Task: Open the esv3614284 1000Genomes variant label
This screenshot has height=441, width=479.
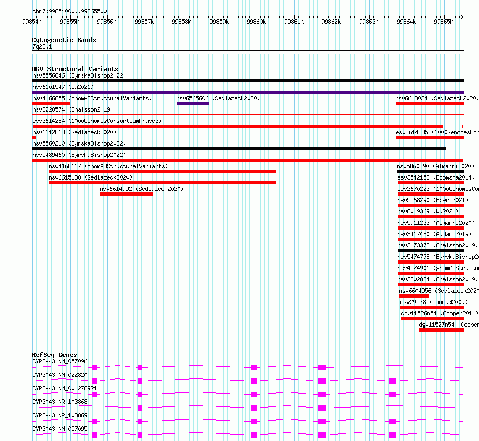Action: click(97, 121)
